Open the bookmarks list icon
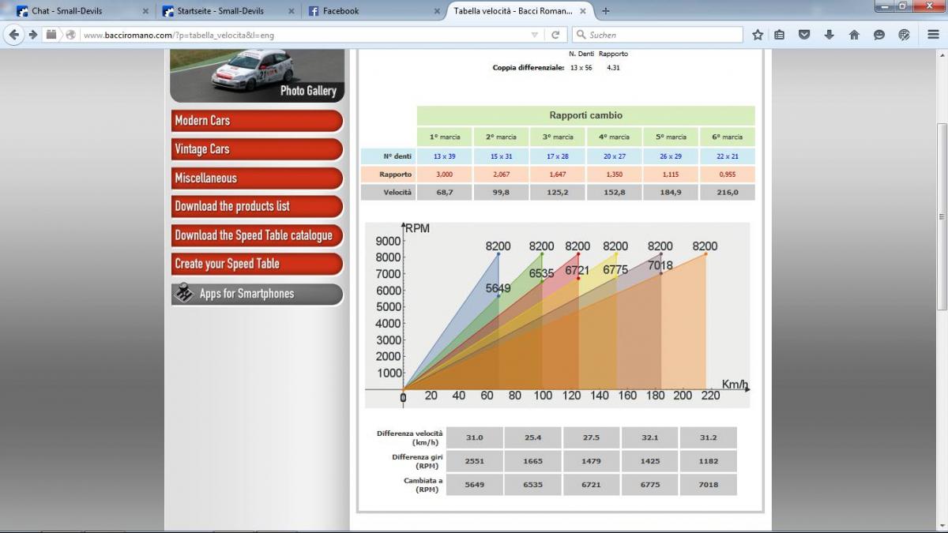This screenshot has height=533, width=948. pyautogui.click(x=780, y=35)
